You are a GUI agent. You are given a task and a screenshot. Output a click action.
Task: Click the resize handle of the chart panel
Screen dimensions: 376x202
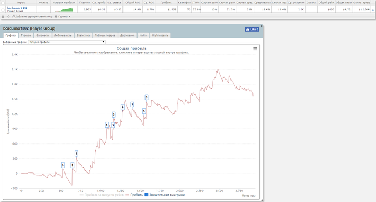coord(262,200)
